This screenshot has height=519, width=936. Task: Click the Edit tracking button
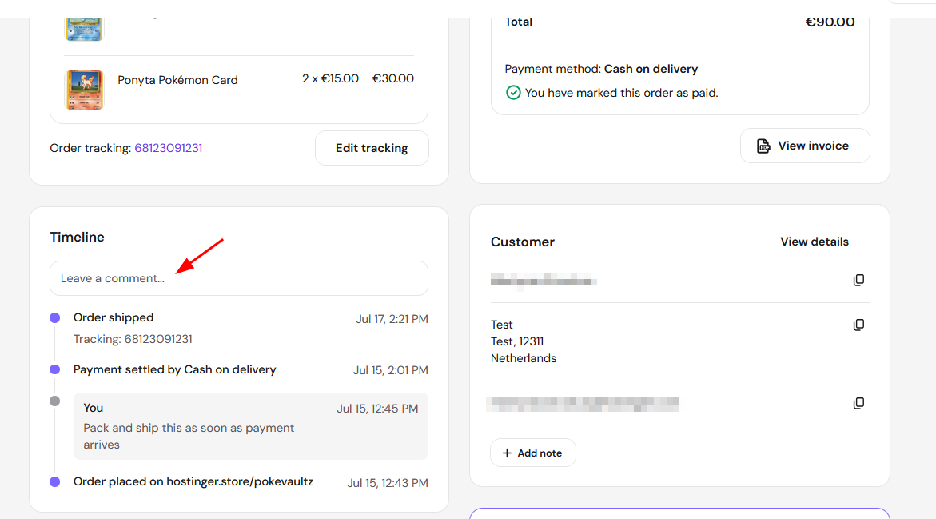pos(372,148)
